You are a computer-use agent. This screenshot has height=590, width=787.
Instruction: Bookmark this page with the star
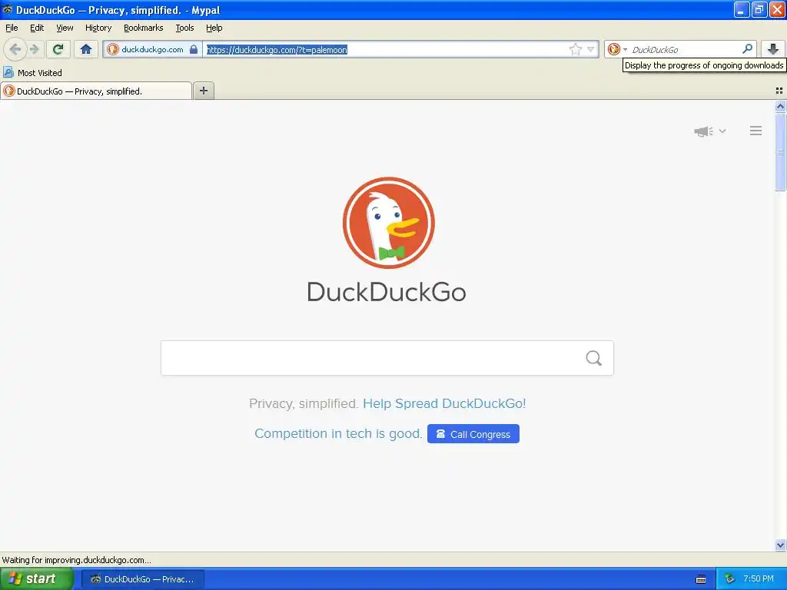[575, 49]
